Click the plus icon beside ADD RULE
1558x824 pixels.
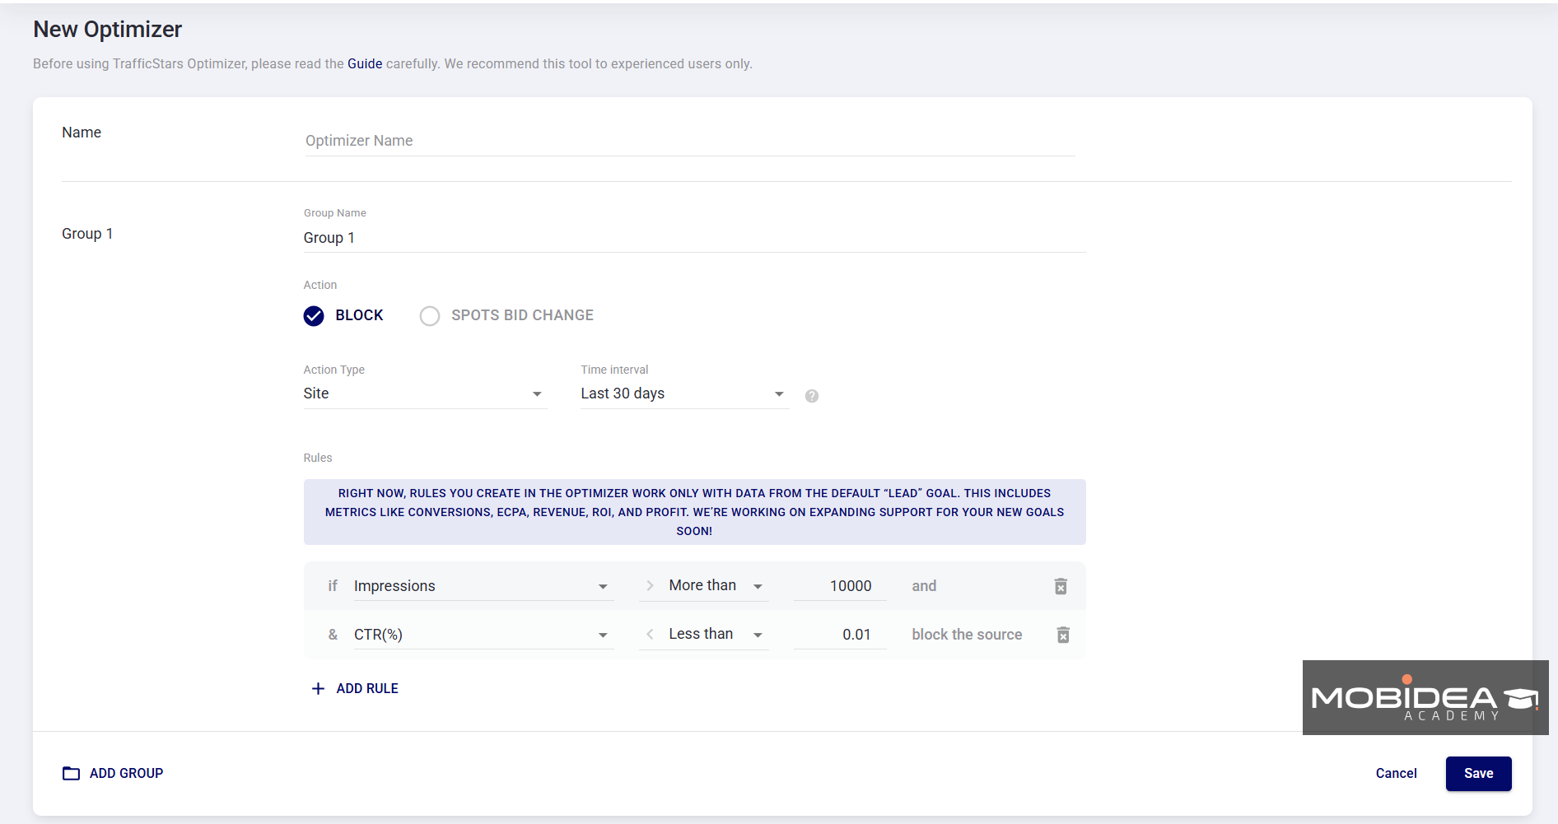pos(319,688)
